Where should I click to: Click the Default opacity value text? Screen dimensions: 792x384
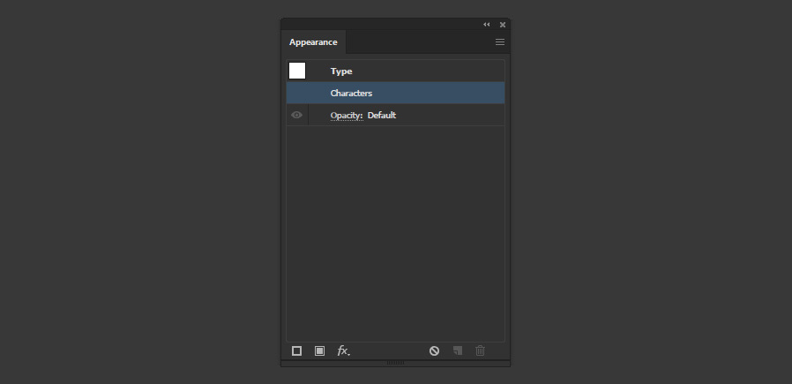[382, 115]
